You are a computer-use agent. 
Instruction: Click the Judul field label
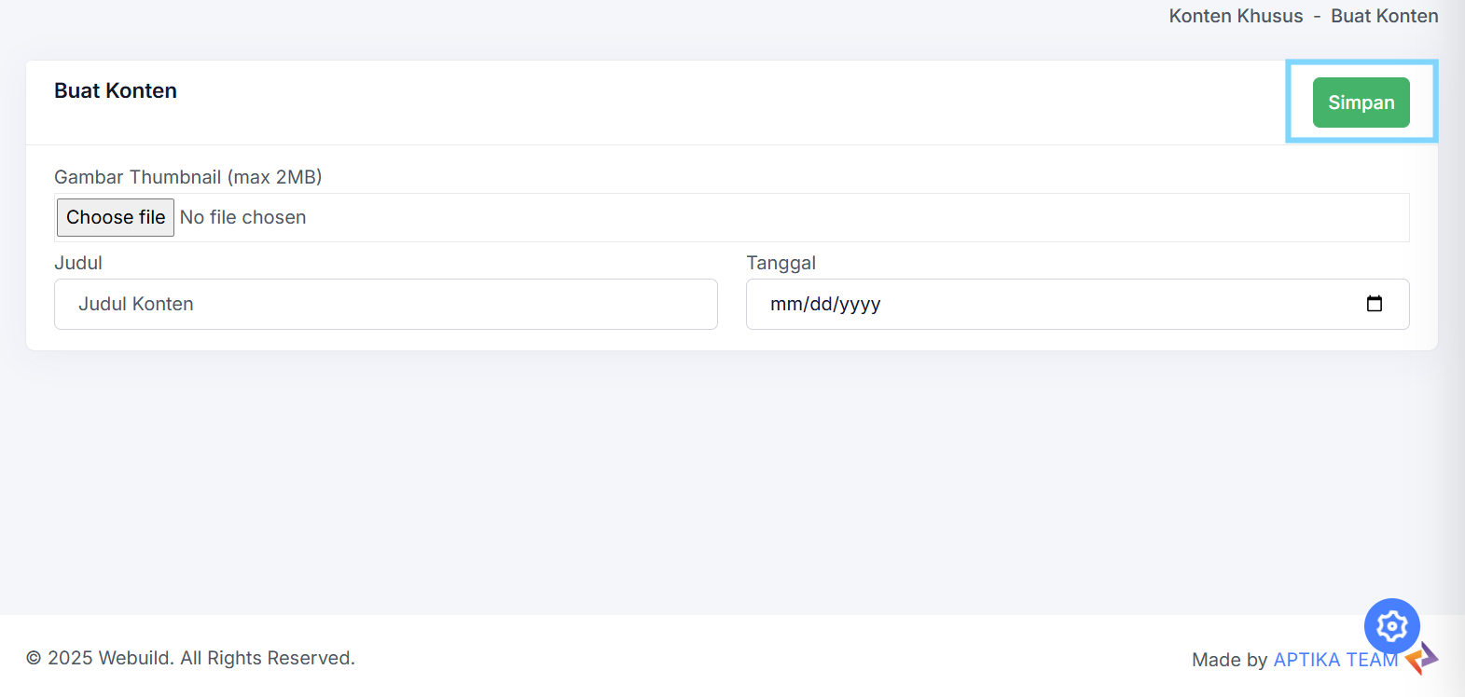click(x=78, y=263)
